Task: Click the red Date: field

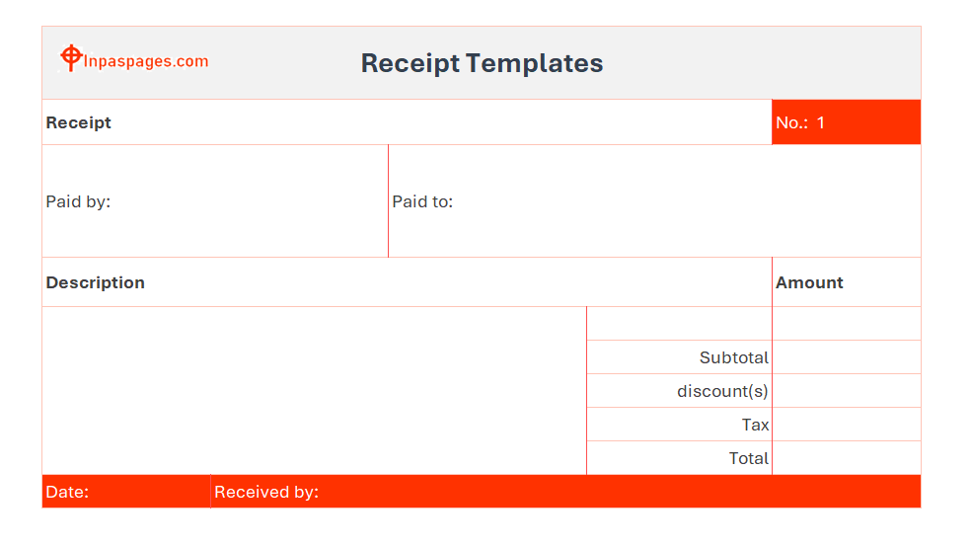Action: pos(126,492)
